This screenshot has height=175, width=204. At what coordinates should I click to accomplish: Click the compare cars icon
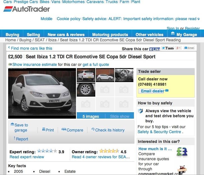(x=64, y=129)
